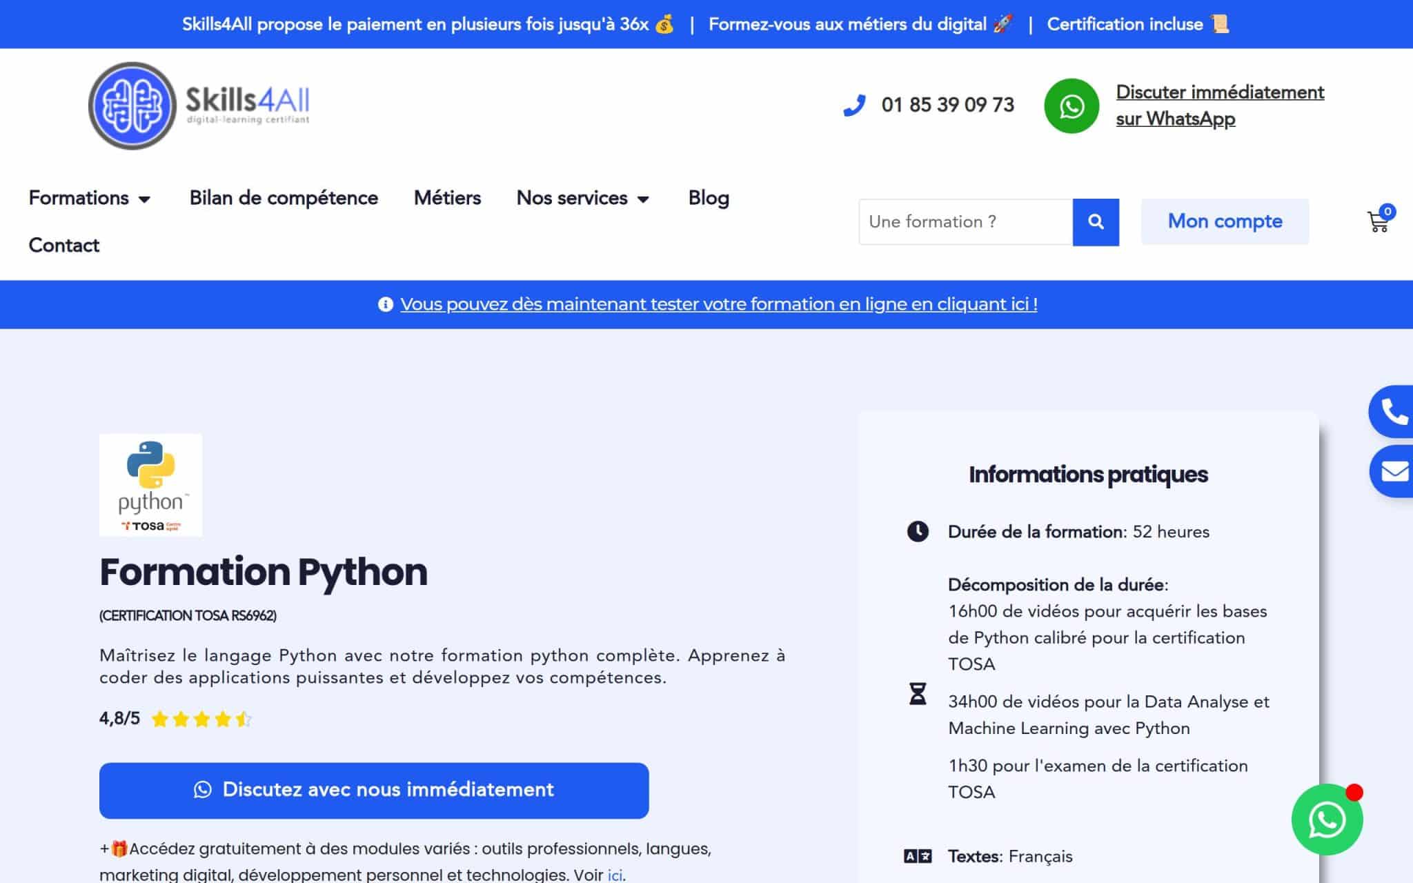Click the language icon beside Textes
The width and height of the screenshot is (1413, 883).
click(x=918, y=856)
